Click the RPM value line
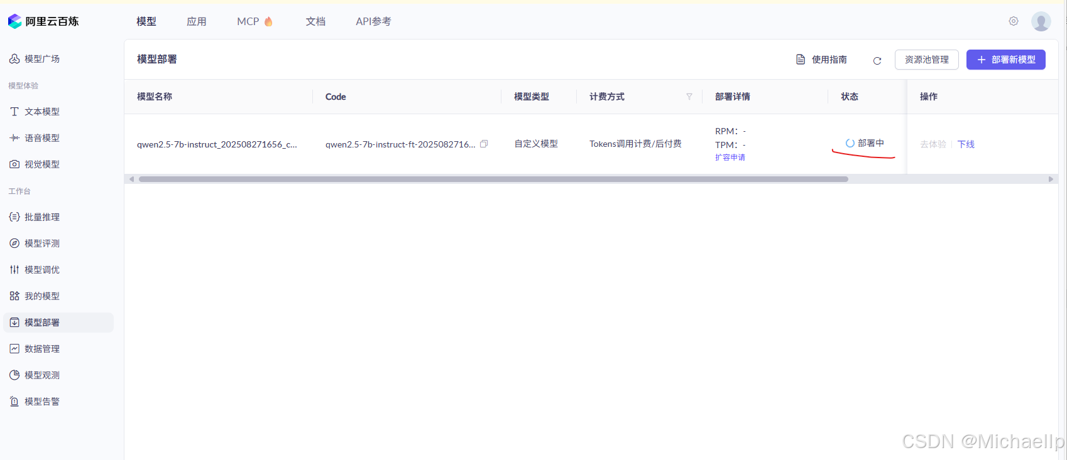 click(x=731, y=131)
